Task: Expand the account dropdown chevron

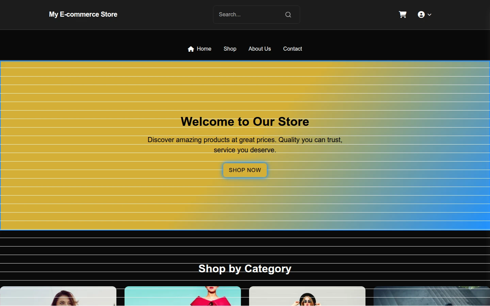Action: tap(429, 15)
